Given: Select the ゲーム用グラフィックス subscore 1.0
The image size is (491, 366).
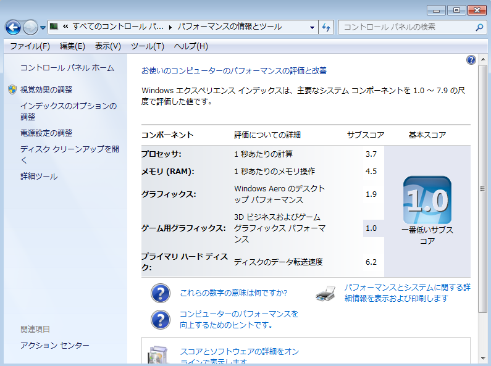Looking at the screenshot, I should click(x=371, y=228).
